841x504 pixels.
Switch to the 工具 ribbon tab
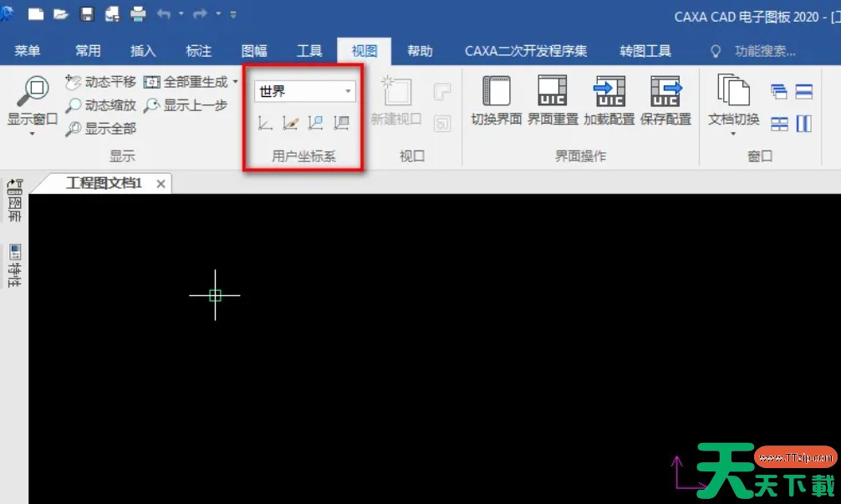[x=309, y=51]
